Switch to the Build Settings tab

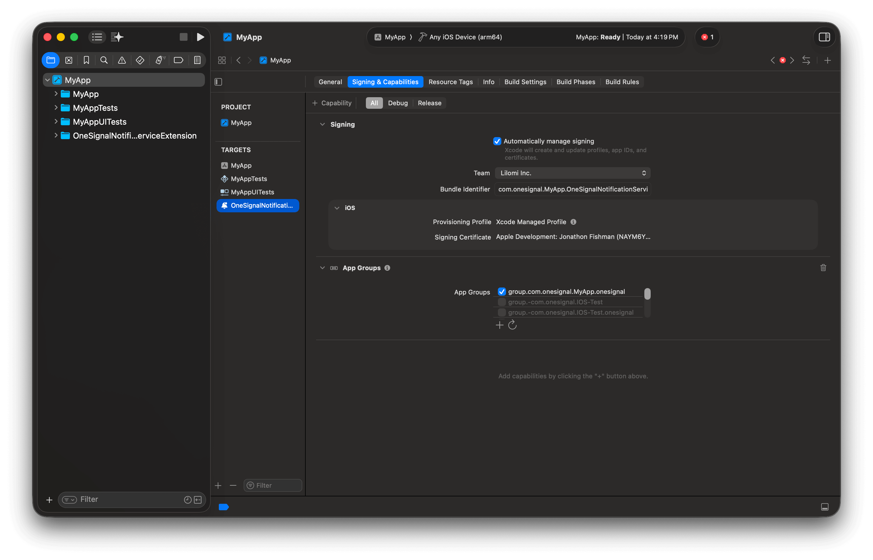pos(525,82)
